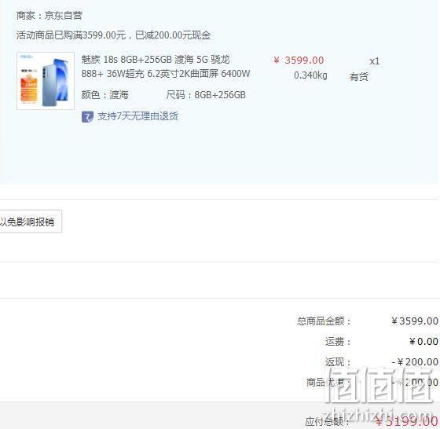This screenshot has height=429, width=440.
Task: Click the 以免影响报销 notice box
Action: coord(31,222)
